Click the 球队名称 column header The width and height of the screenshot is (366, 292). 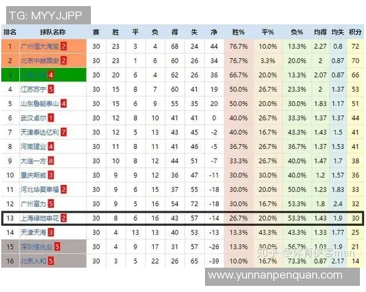52,32
